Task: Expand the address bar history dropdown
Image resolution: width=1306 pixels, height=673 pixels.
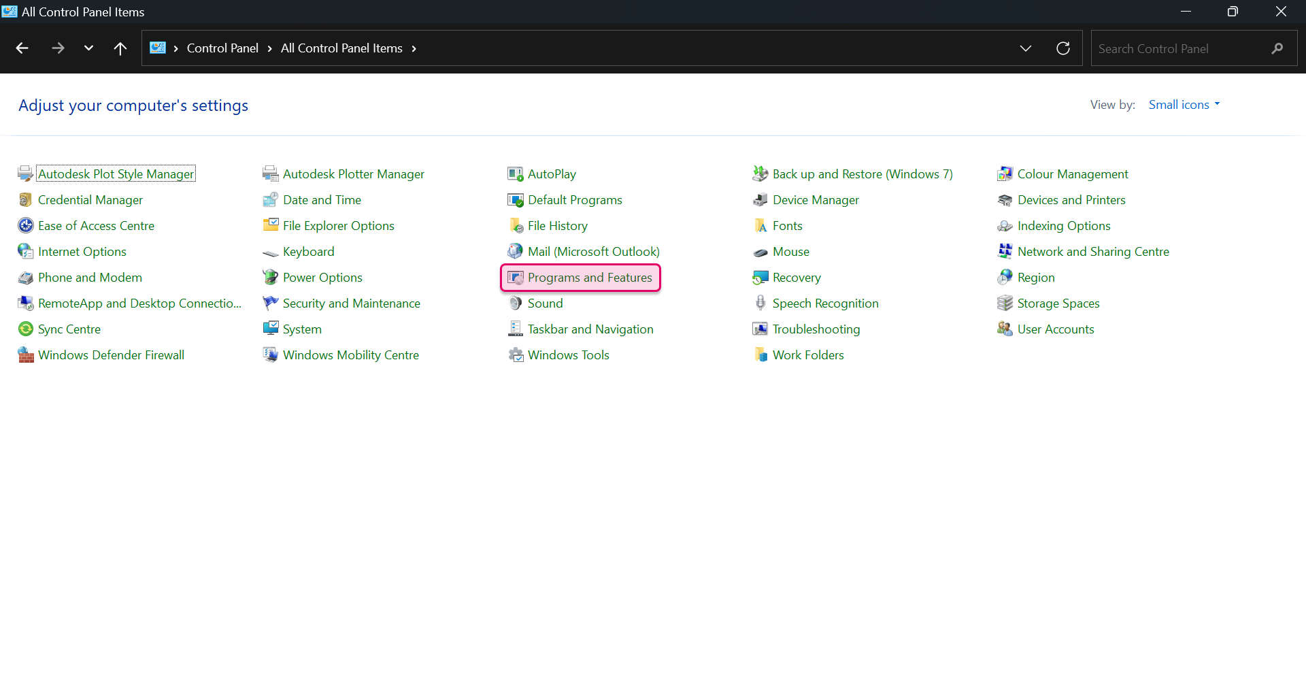Action: pyautogui.click(x=1026, y=48)
